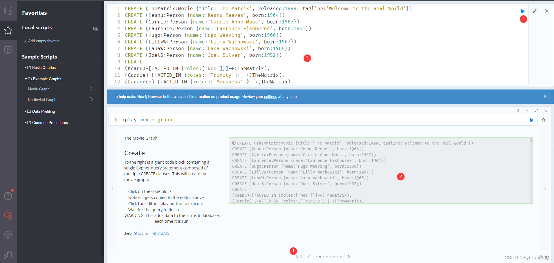This screenshot has height=263, width=554.
Task: Run the Northwind Graph sample script
Action: pyautogui.click(x=91, y=99)
